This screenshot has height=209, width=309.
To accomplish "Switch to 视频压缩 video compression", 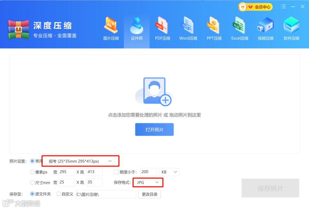I will 266,29.
